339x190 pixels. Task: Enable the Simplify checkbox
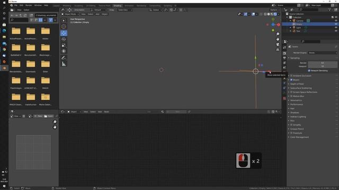(x=291, y=125)
